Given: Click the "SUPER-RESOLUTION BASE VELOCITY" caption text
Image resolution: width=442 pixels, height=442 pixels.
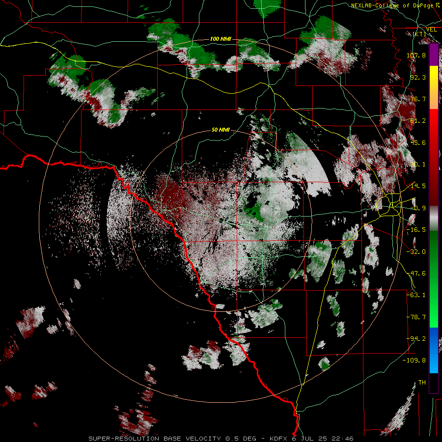Looking at the screenshot, I should coord(155,439).
